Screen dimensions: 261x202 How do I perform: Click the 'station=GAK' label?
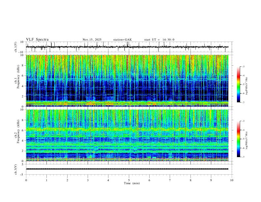point(123,40)
